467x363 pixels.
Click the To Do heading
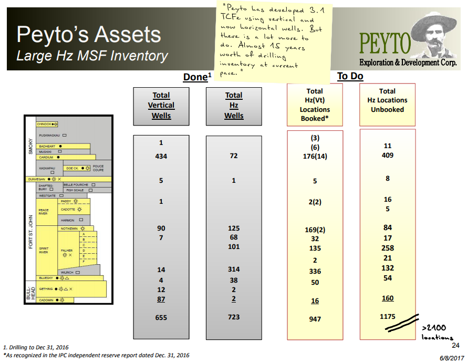pos(350,76)
